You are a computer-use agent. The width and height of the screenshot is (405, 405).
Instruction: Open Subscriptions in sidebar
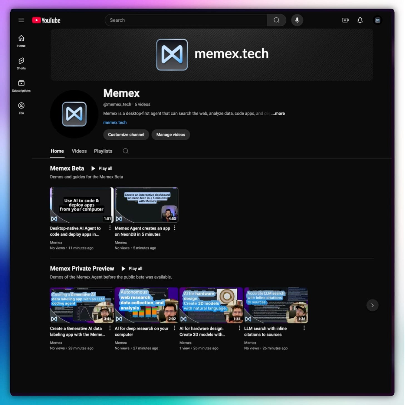21,86
